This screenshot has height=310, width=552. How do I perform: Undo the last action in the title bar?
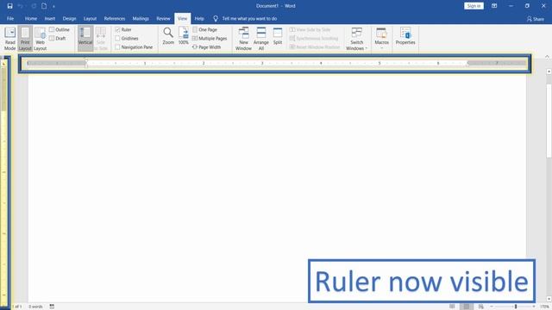(21, 6)
